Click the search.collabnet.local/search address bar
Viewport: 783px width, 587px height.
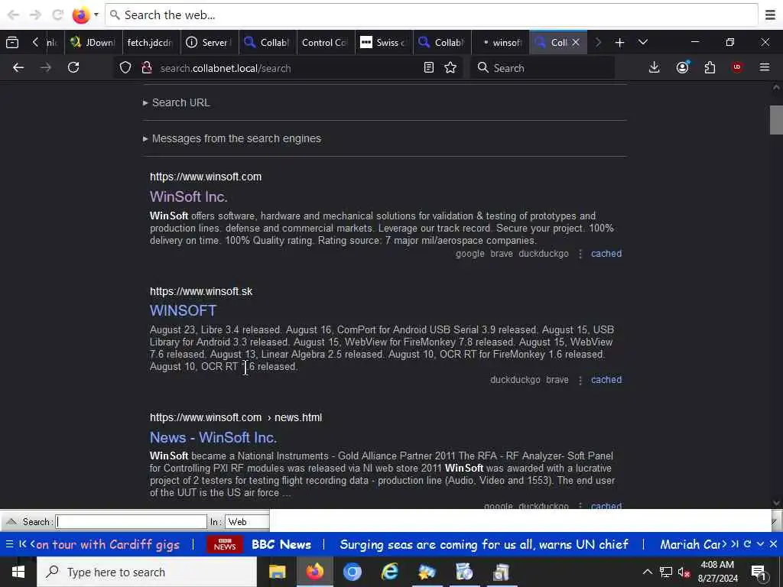(288, 68)
